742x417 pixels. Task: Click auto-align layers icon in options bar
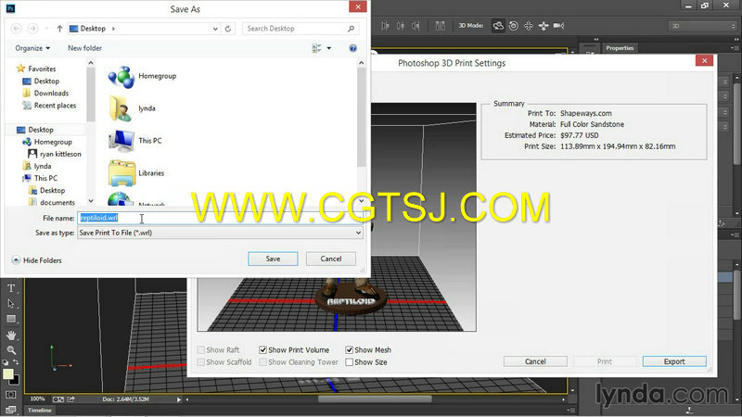[440, 26]
